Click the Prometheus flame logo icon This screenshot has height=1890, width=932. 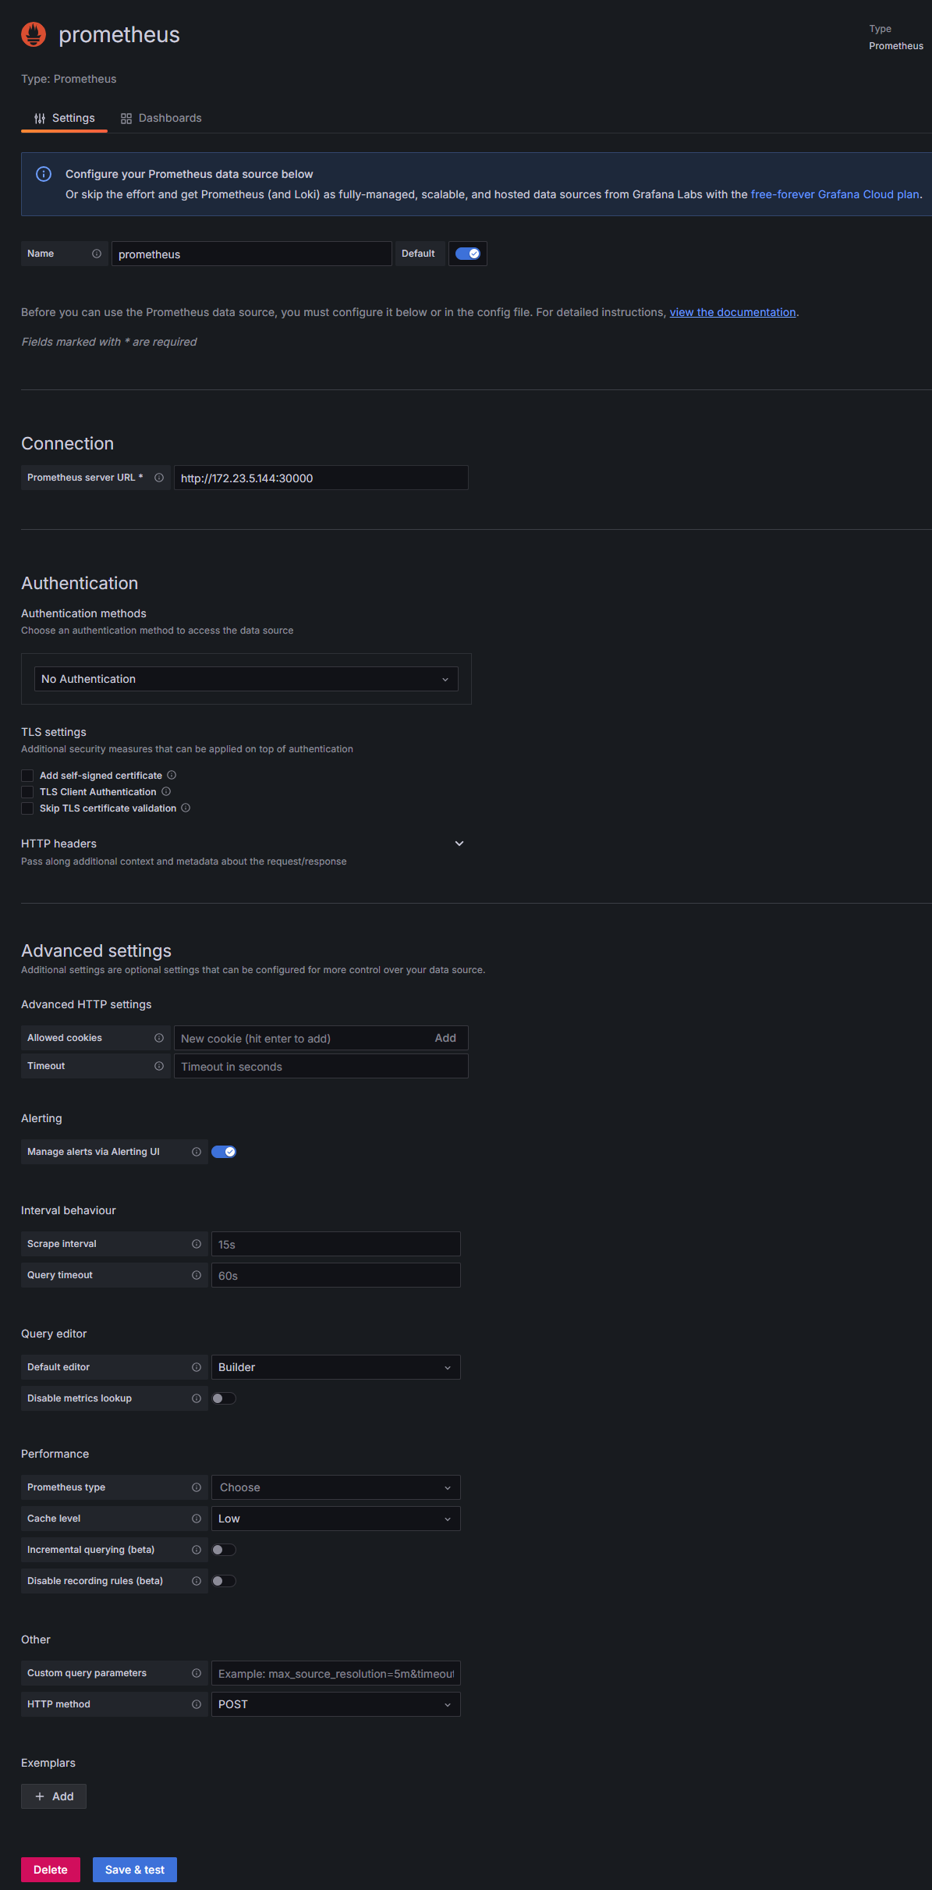tap(34, 34)
